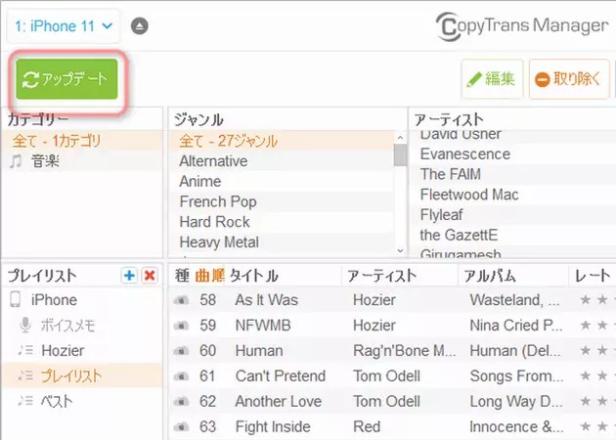Viewport: 616px width, 440px height.
Task: Select track Can't Pretend
Action: click(x=281, y=376)
